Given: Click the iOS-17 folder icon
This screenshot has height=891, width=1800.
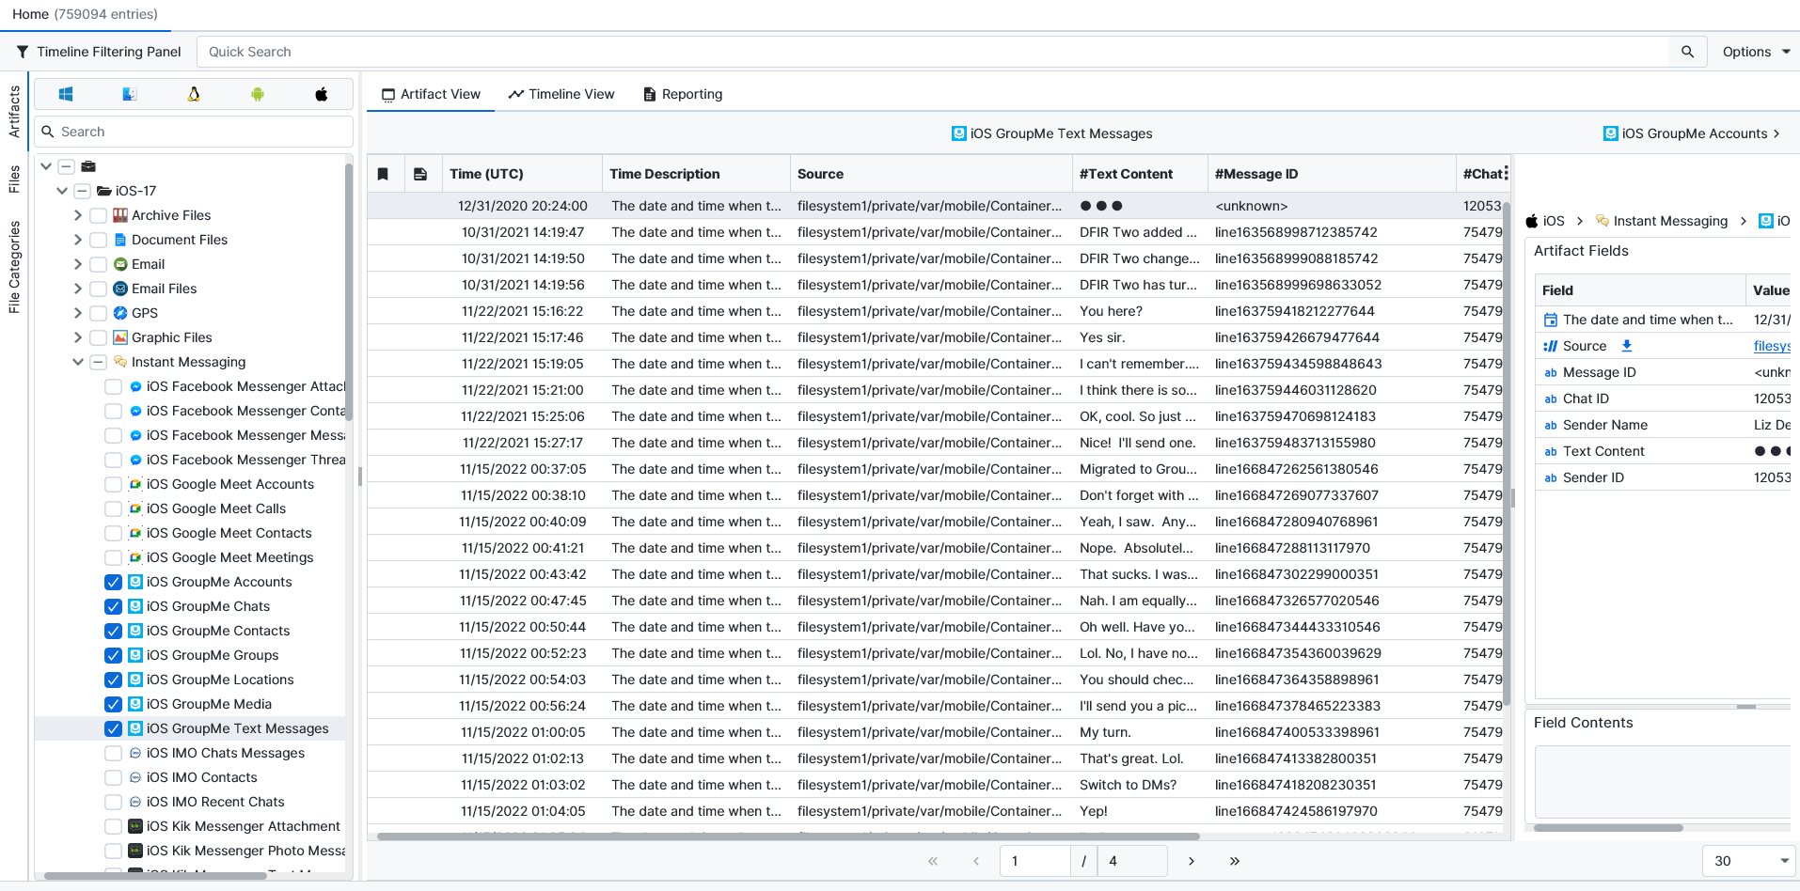Looking at the screenshot, I should [x=104, y=191].
